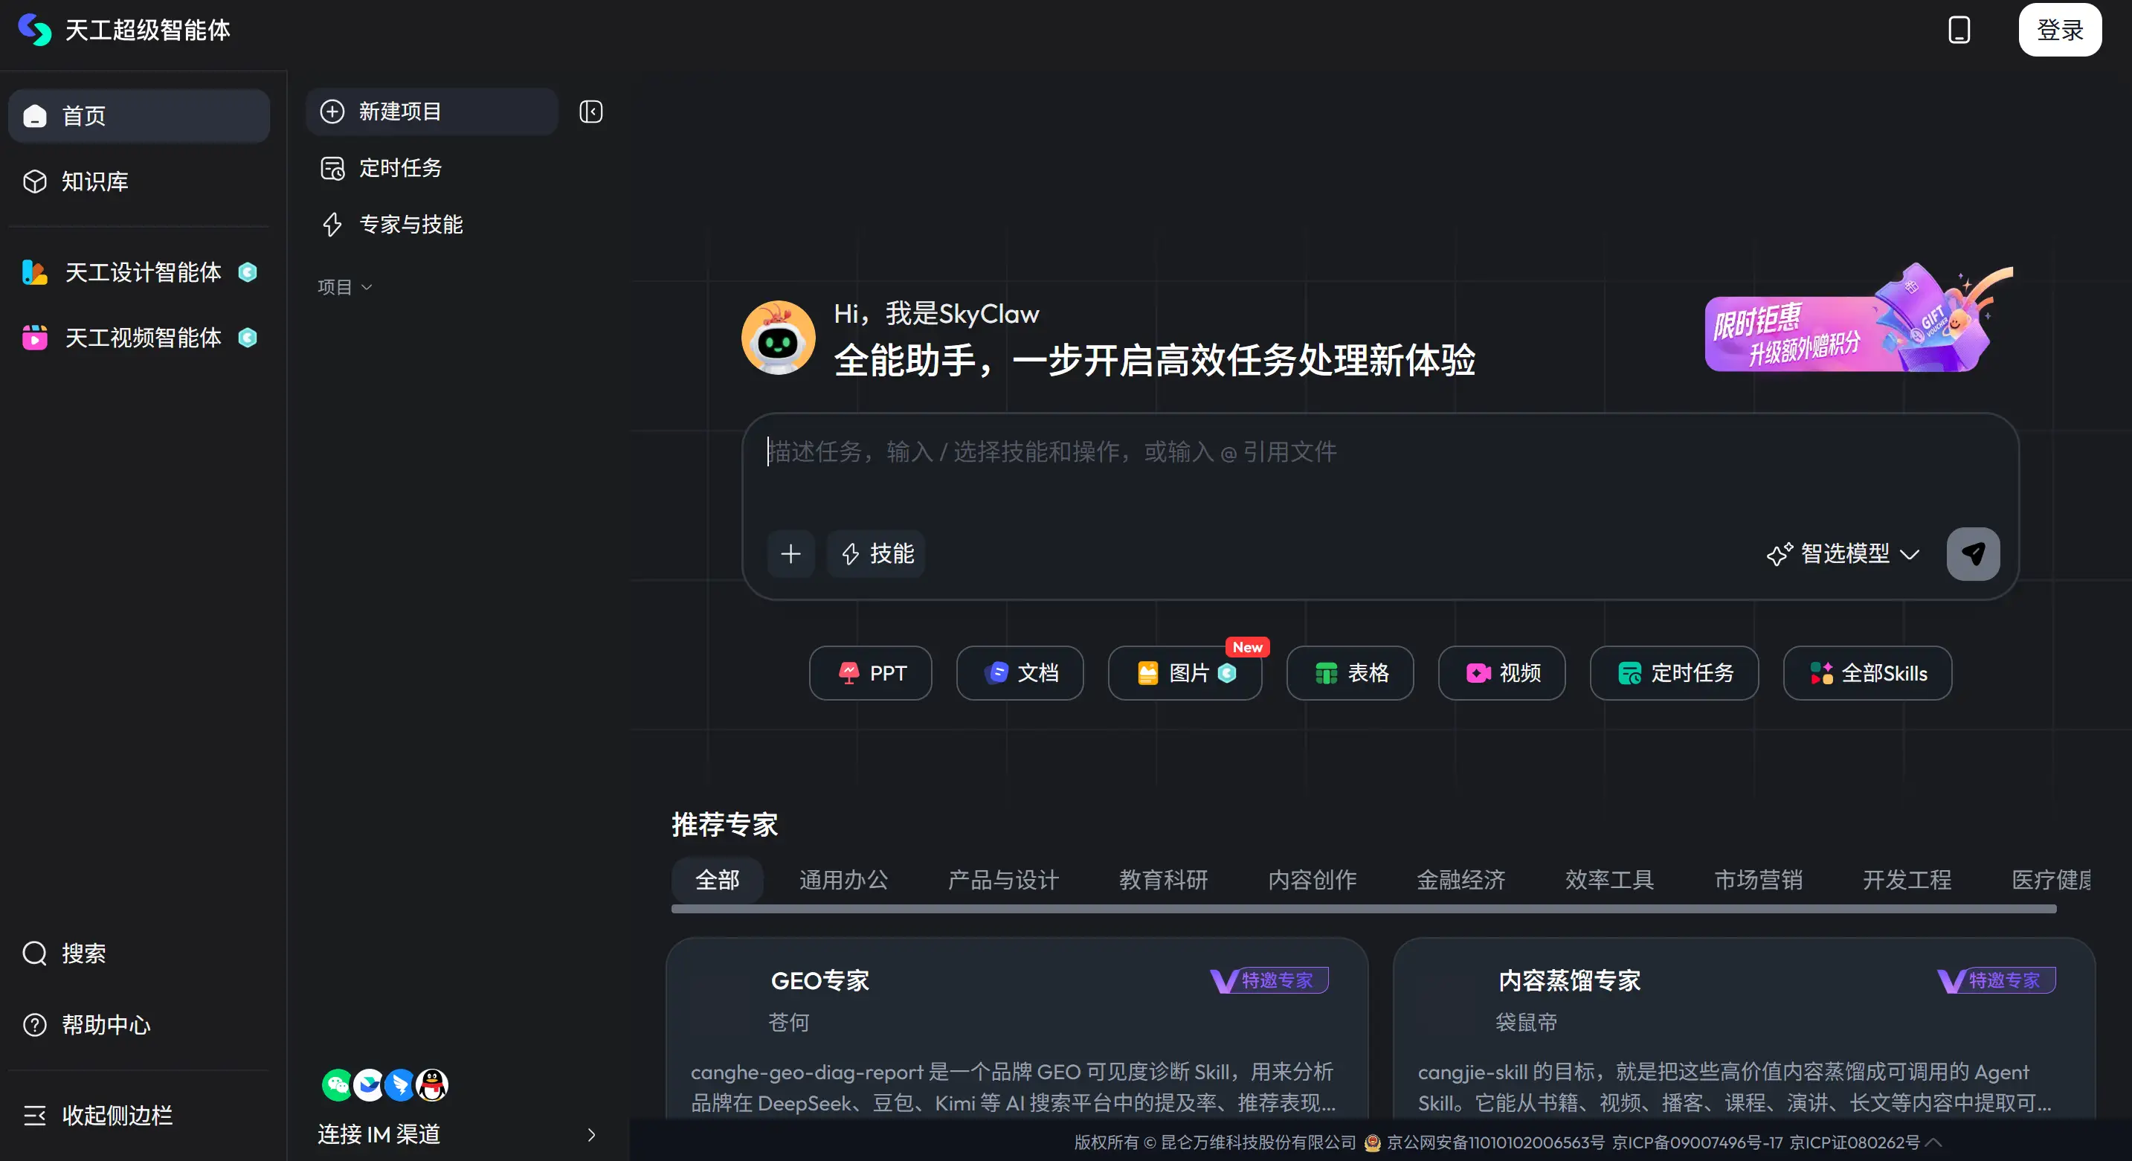Switch to 教育科研 tab
This screenshot has height=1161, width=2132.
pyautogui.click(x=1163, y=880)
